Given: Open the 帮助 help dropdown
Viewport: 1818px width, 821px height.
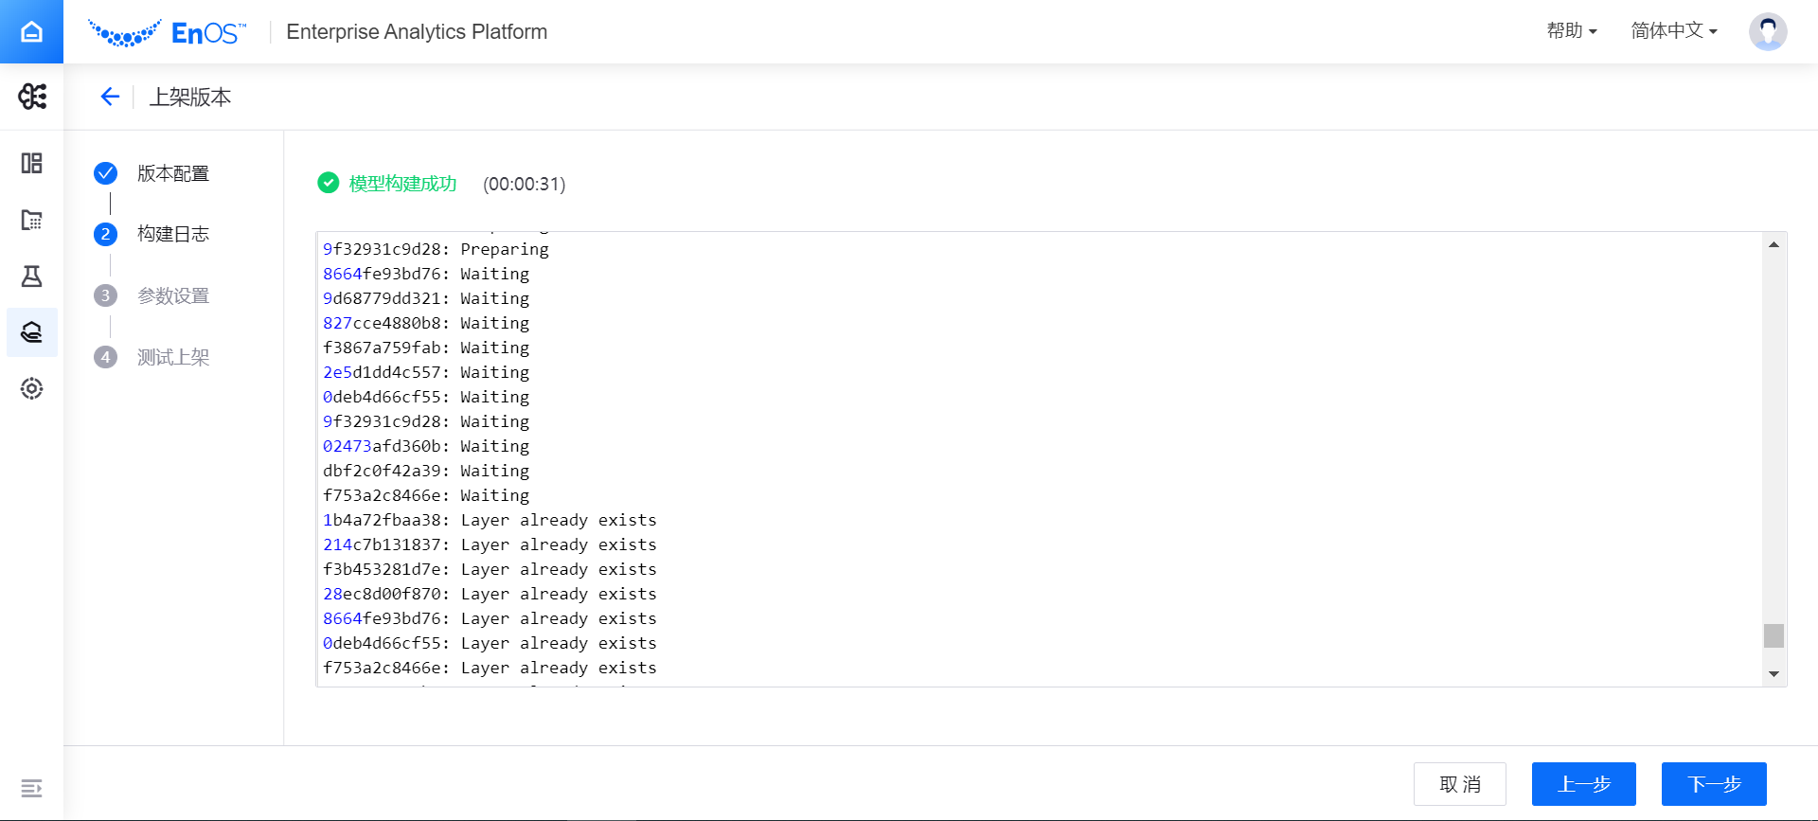Looking at the screenshot, I should pyautogui.click(x=1572, y=31).
